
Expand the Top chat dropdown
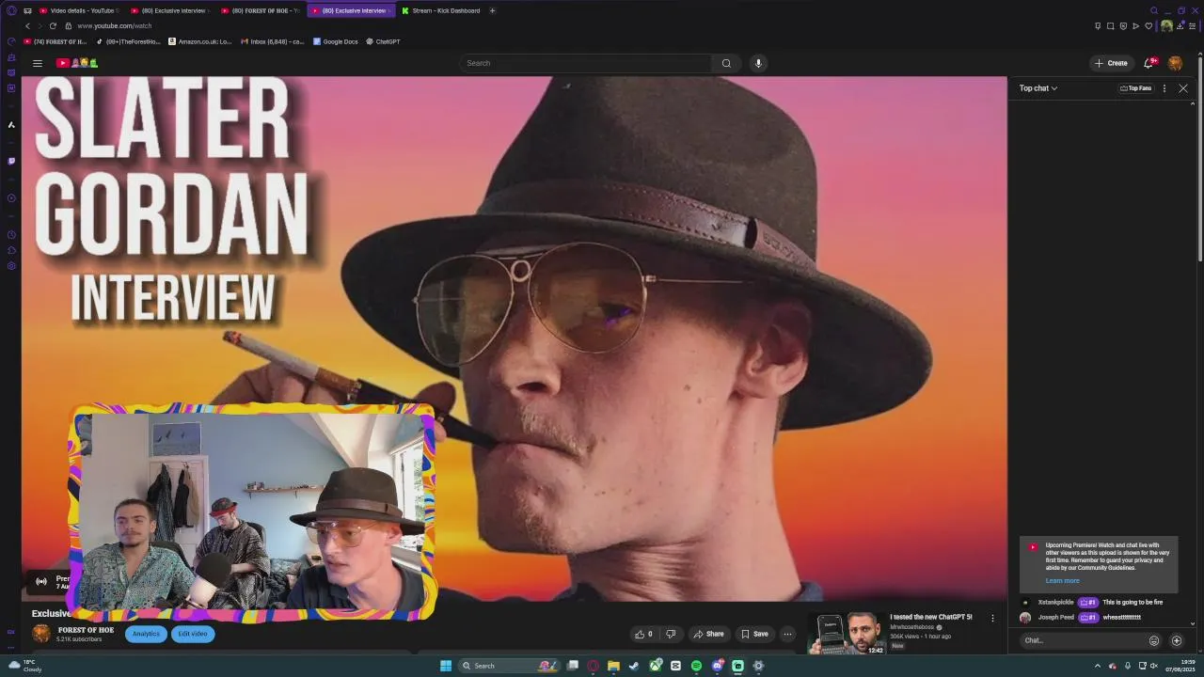(1038, 88)
